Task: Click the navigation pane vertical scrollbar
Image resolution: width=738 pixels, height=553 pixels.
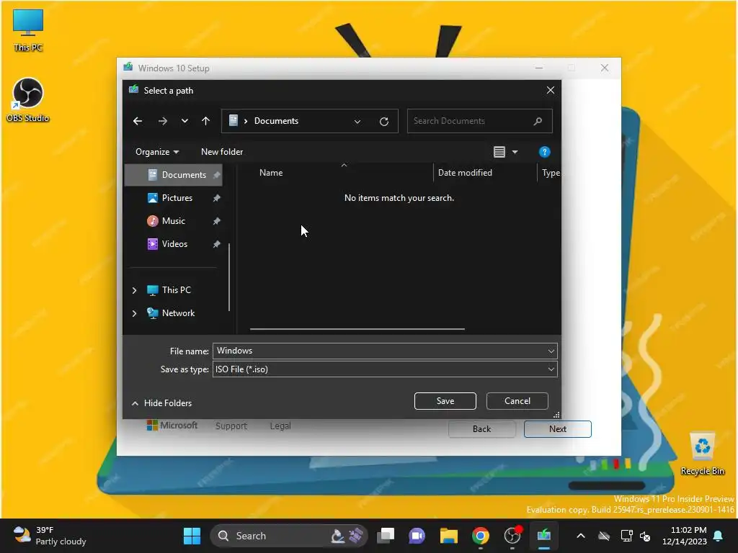Action: tap(229, 277)
